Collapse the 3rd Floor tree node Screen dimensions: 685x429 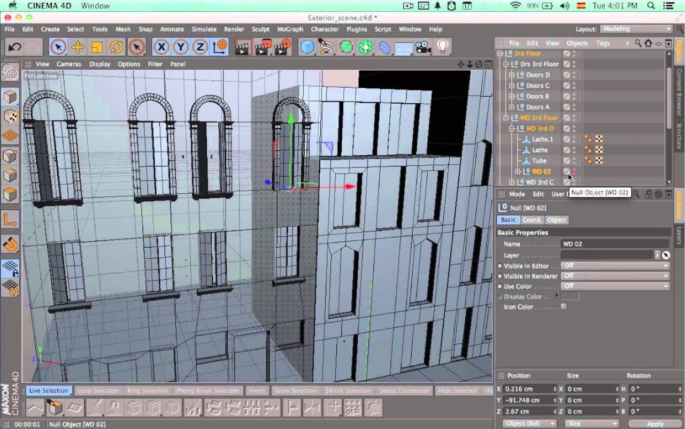coord(501,53)
